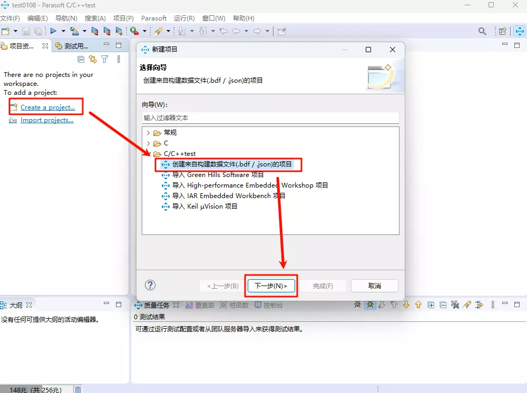Expand the C folder tree node
Viewport: 527px width, 393px height.
[148, 143]
